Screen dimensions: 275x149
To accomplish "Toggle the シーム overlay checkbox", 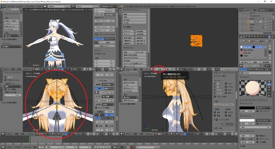I will click(215, 93).
